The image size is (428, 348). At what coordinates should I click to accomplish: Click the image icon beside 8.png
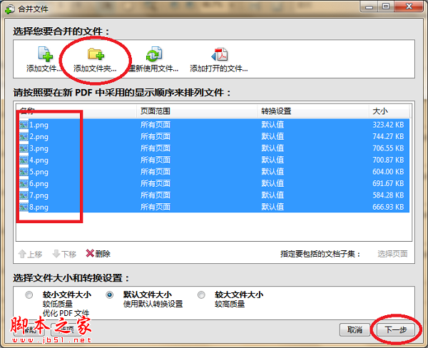point(24,208)
